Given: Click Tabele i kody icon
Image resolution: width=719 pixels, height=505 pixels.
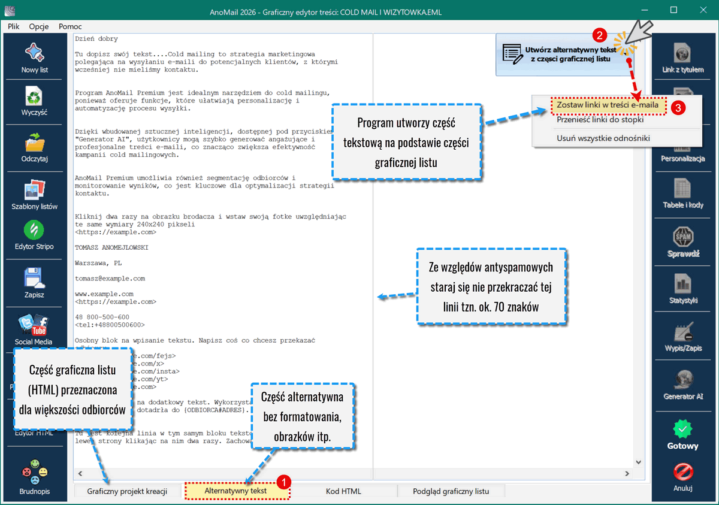Looking at the screenshot, I should [x=684, y=189].
